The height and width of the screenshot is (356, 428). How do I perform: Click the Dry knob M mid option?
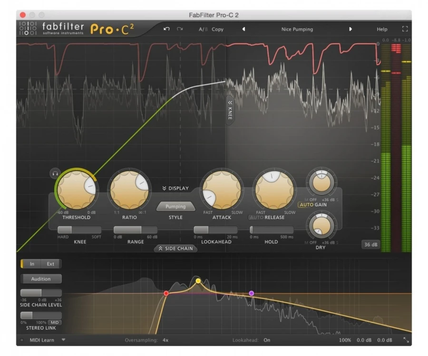tap(306, 243)
